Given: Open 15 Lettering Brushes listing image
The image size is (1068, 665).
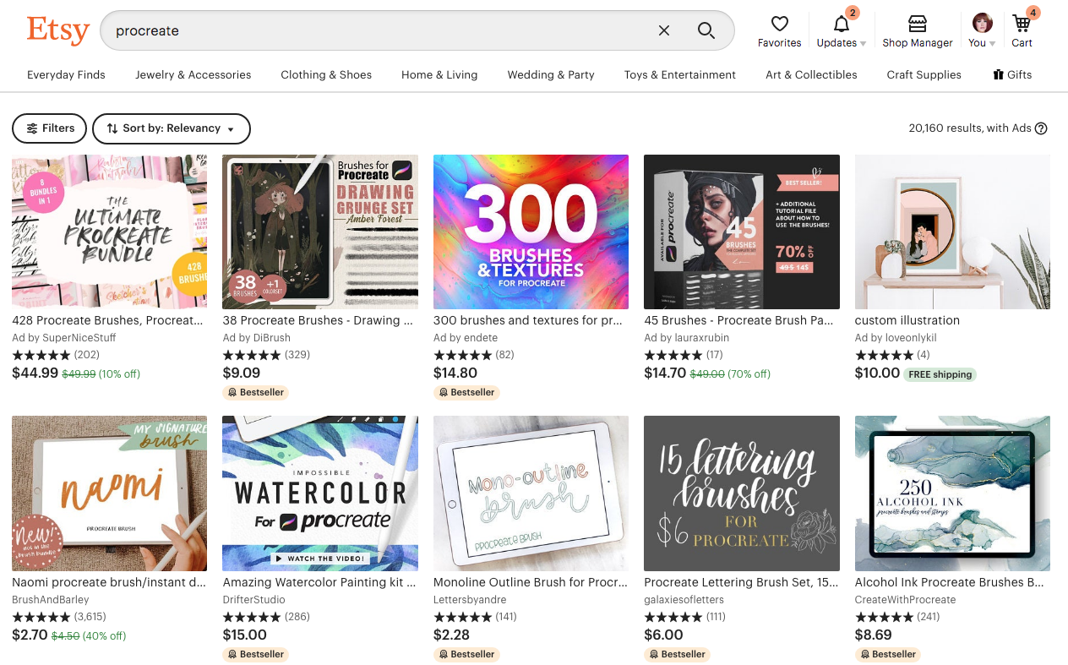Looking at the screenshot, I should [742, 493].
